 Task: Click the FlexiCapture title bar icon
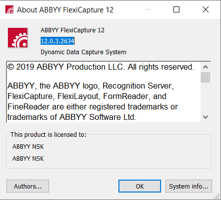[x=9, y=9]
